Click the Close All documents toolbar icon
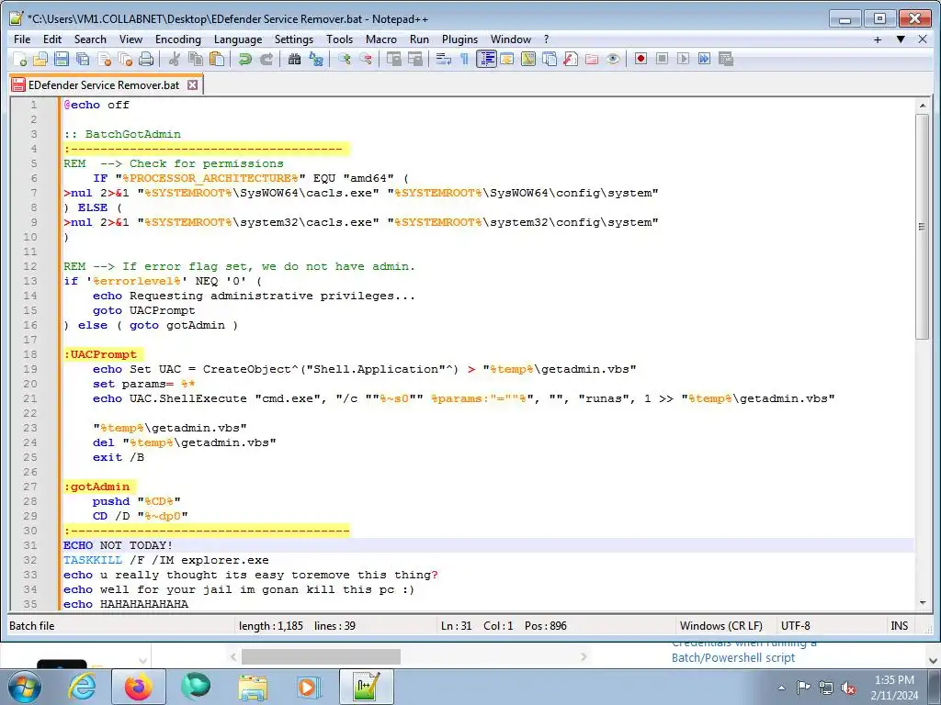 pos(125,59)
